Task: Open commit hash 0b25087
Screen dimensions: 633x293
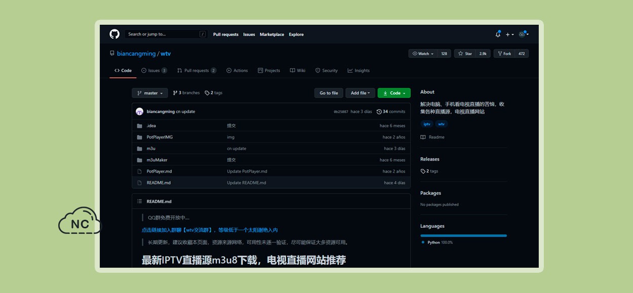Action: tap(341, 112)
